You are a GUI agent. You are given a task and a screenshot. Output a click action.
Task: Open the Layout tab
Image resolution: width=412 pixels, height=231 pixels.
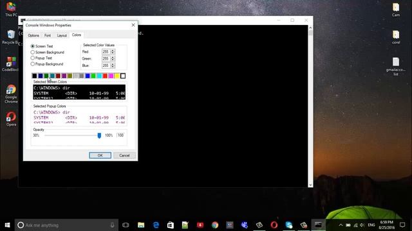62,35
